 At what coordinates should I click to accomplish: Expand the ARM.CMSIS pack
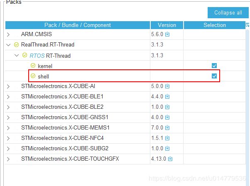(8, 34)
